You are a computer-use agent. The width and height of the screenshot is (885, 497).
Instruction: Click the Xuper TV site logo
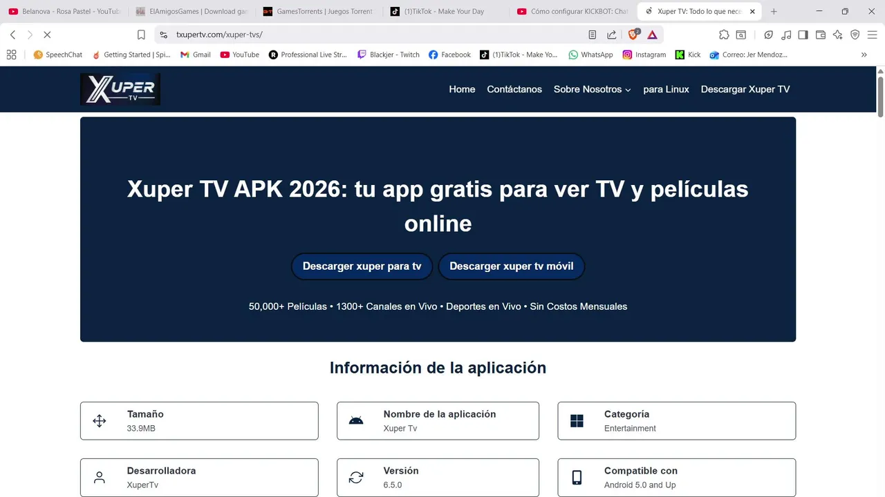pyautogui.click(x=120, y=89)
